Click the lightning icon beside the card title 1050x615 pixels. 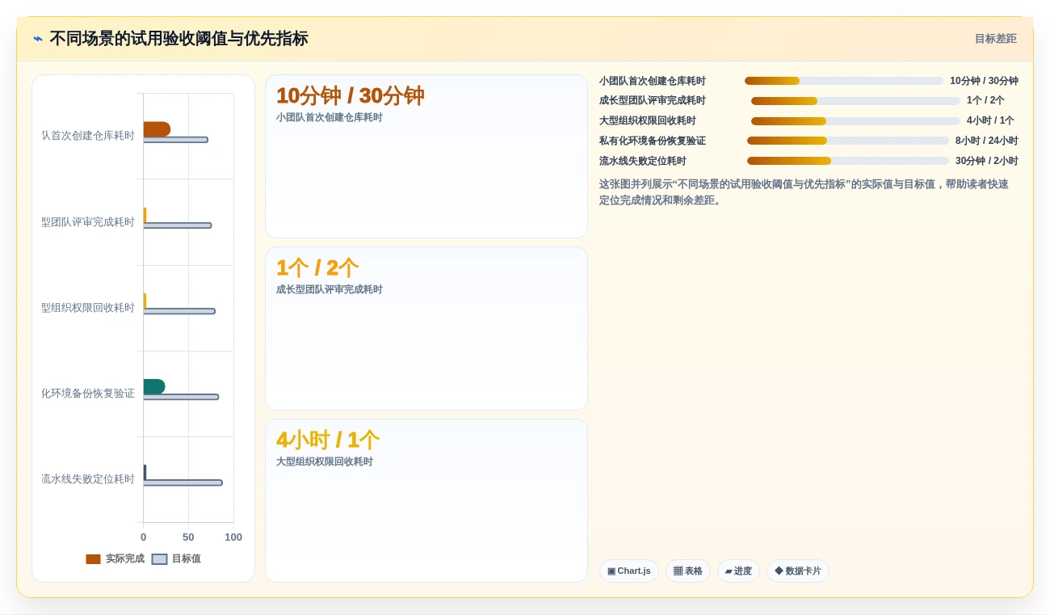38,39
